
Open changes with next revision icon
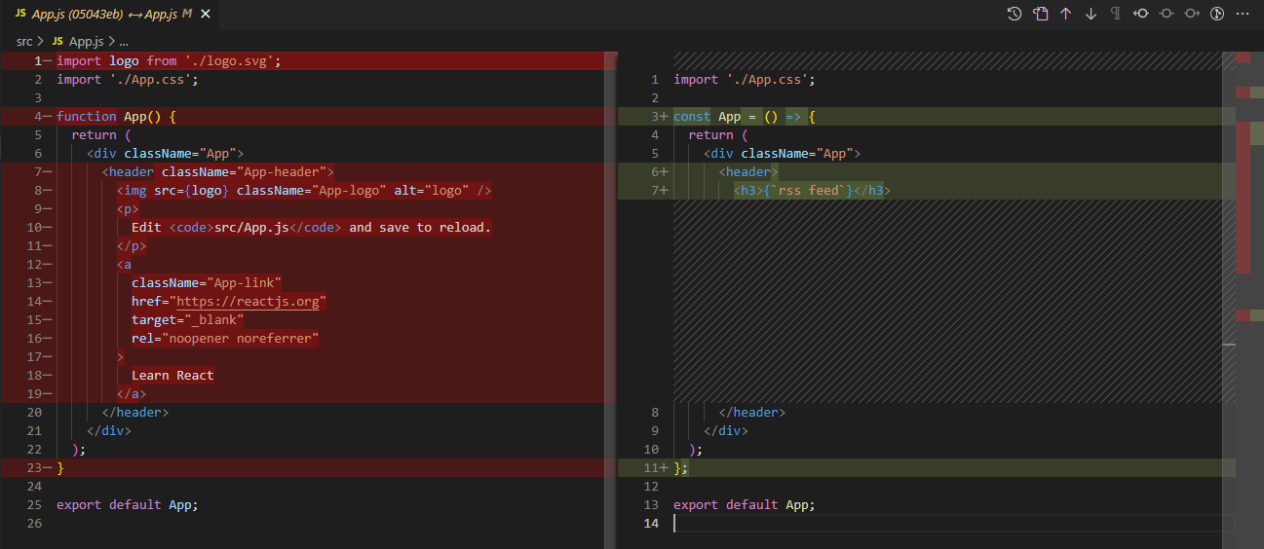[1192, 14]
